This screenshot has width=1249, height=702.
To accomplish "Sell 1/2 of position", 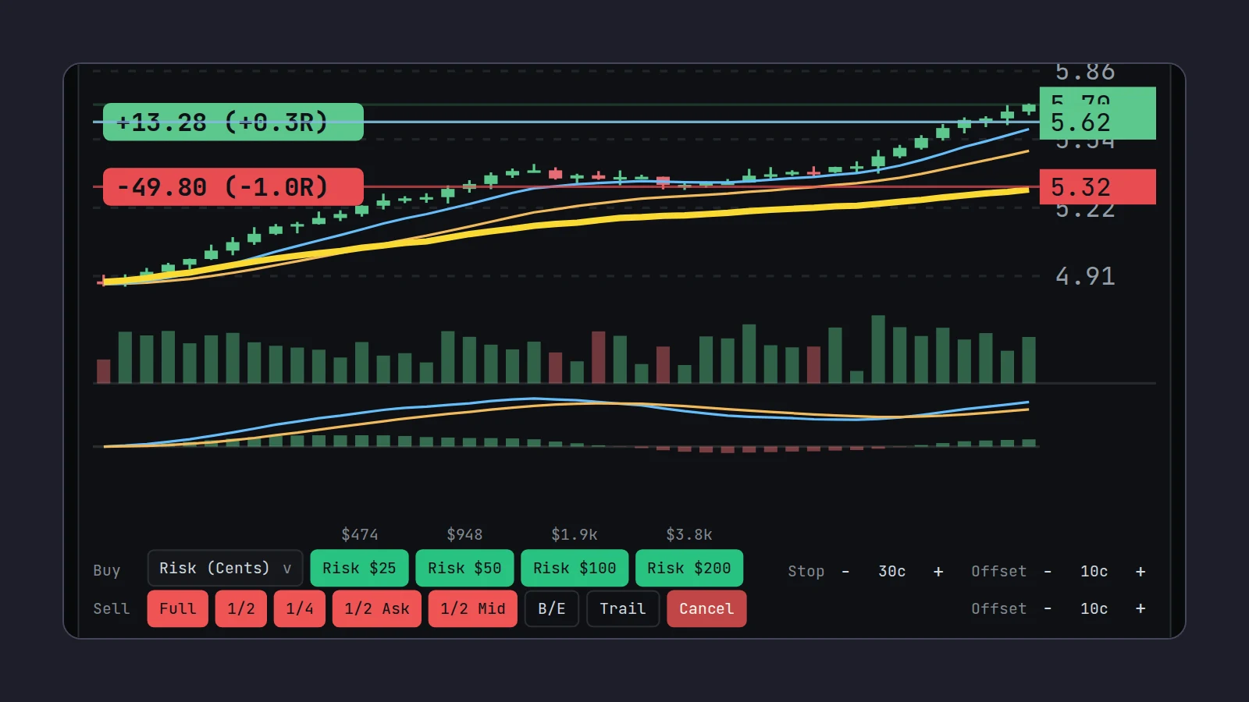I will pos(241,608).
